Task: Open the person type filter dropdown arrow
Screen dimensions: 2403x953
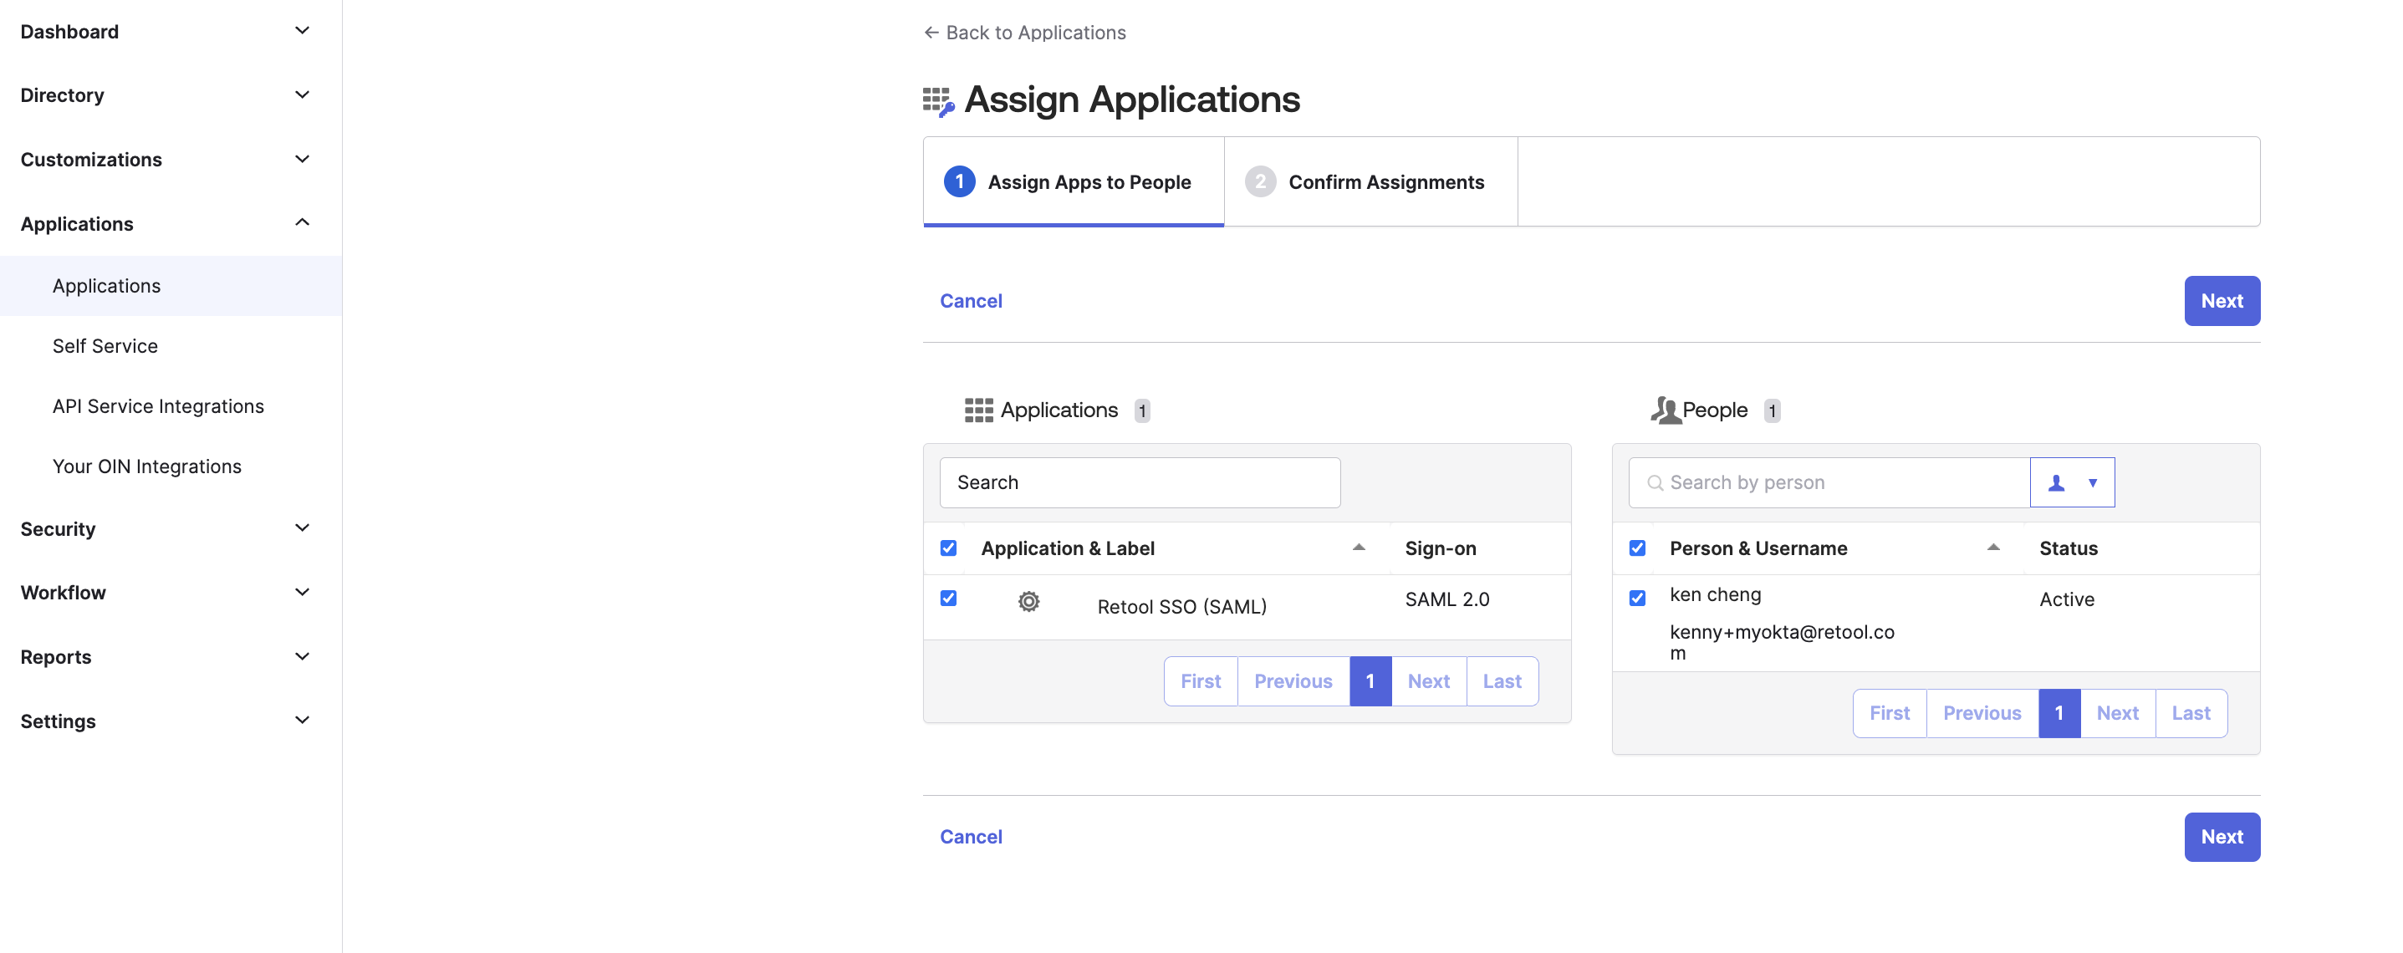Action: coord(2092,482)
